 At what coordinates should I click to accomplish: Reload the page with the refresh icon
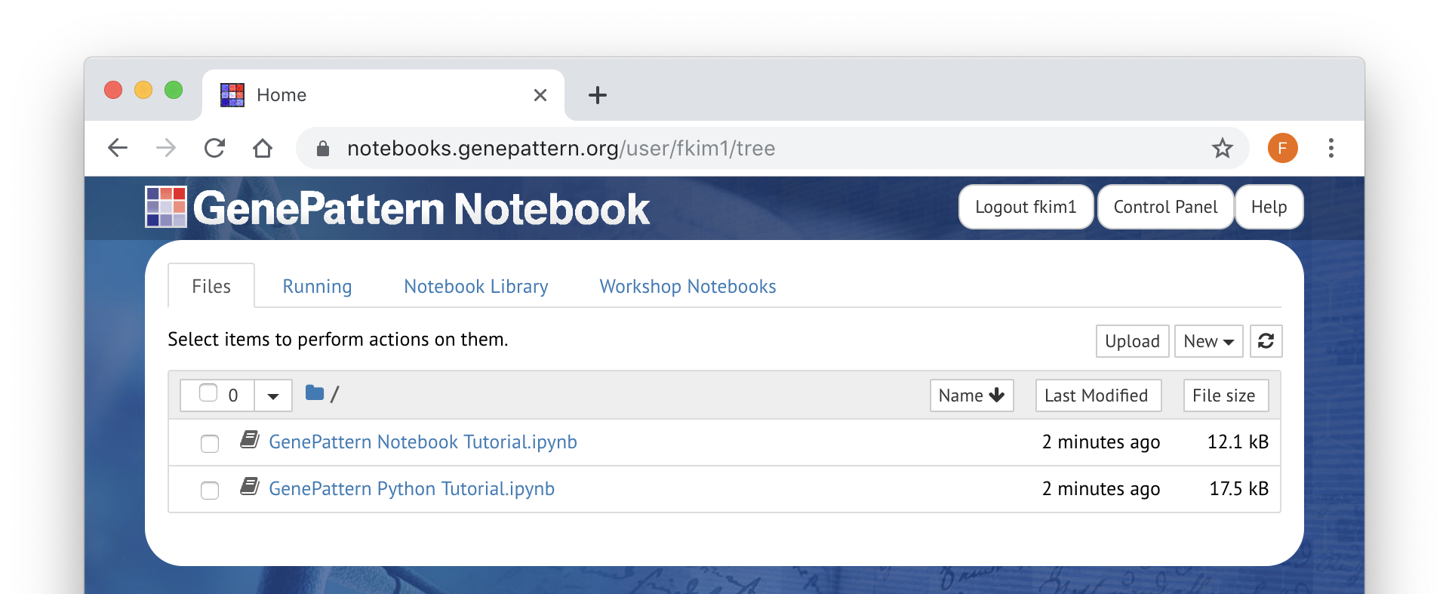click(x=215, y=148)
